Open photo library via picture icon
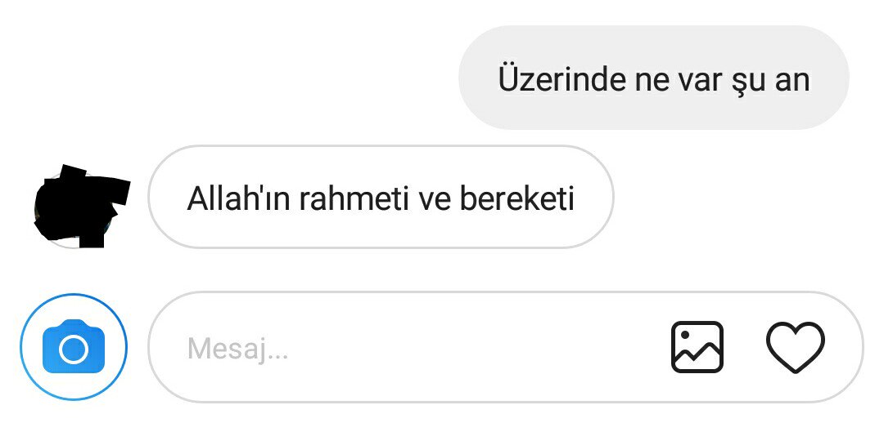Image resolution: width=884 pixels, height=423 pixels. pos(697,347)
